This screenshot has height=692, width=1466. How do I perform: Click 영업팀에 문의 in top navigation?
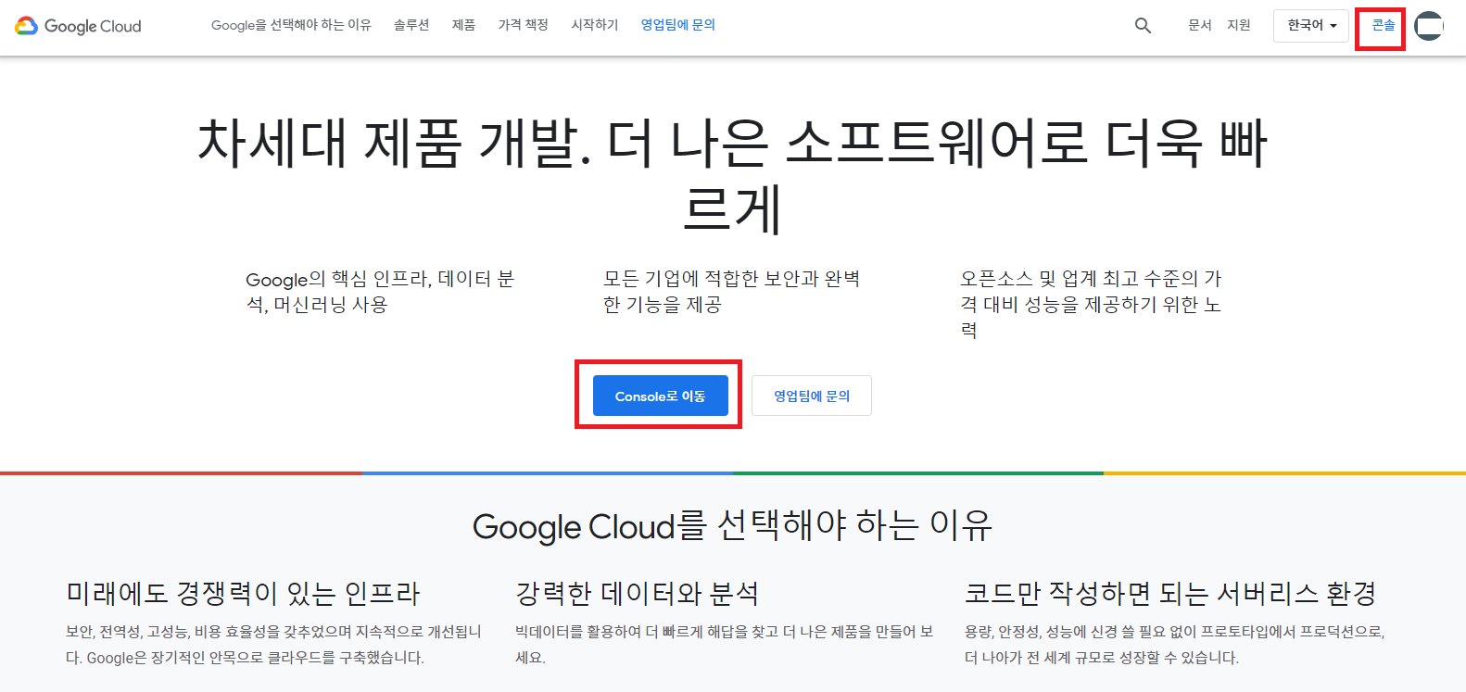click(678, 25)
